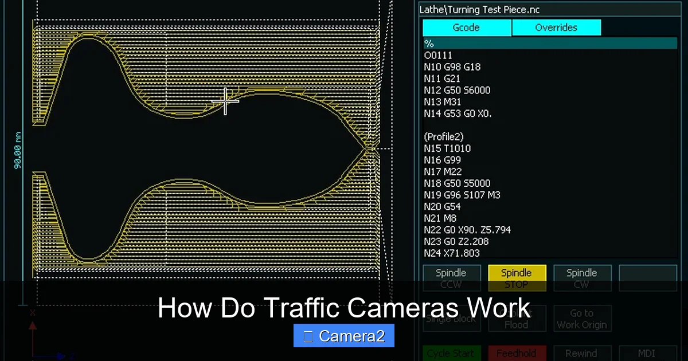688x361 pixels.
Task: Start the spindle counter-clockwise with Spindle CCW
Action: (451, 278)
